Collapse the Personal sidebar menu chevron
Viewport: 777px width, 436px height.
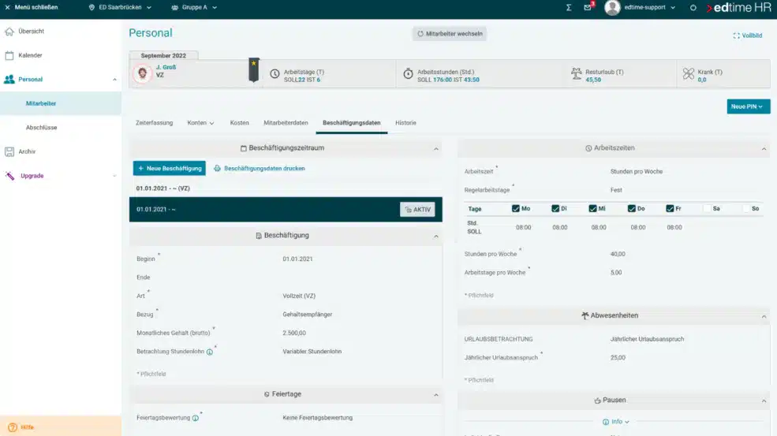click(x=114, y=80)
